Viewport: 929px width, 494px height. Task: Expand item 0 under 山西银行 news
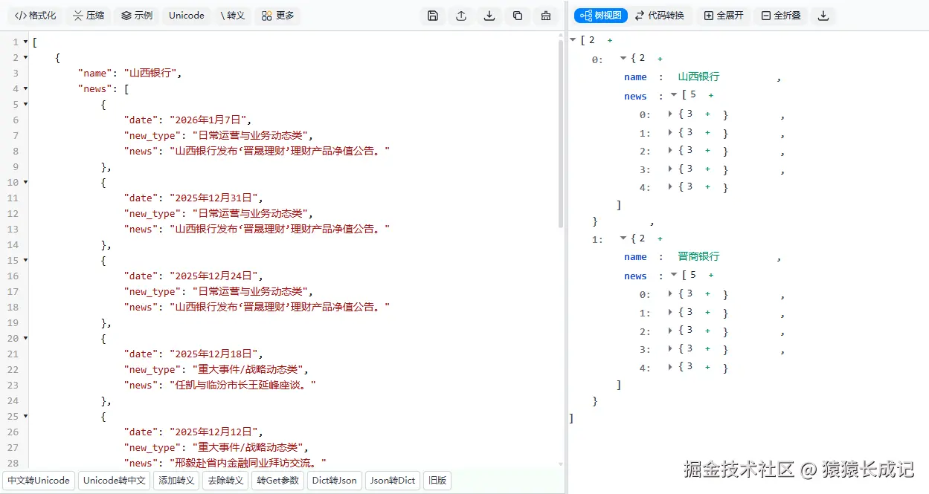pos(670,114)
